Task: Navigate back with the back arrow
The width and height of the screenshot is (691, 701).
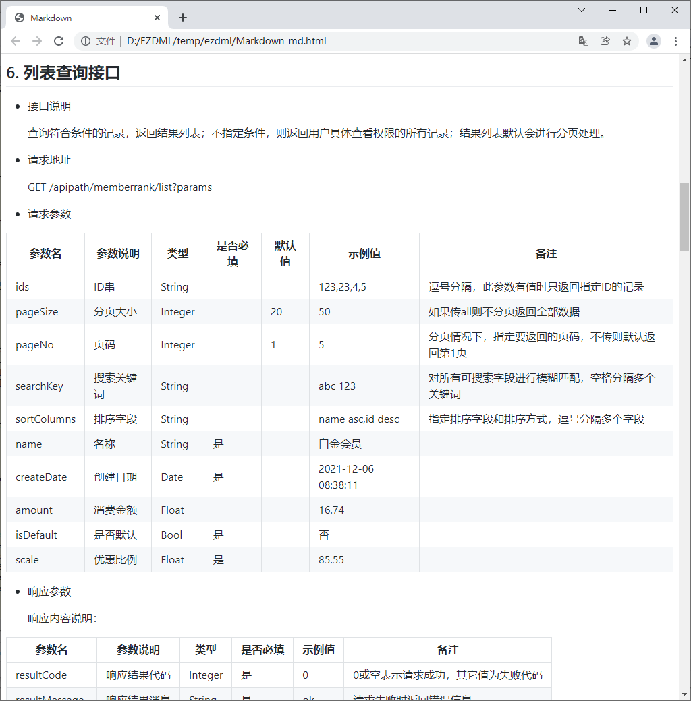Action: [x=16, y=41]
